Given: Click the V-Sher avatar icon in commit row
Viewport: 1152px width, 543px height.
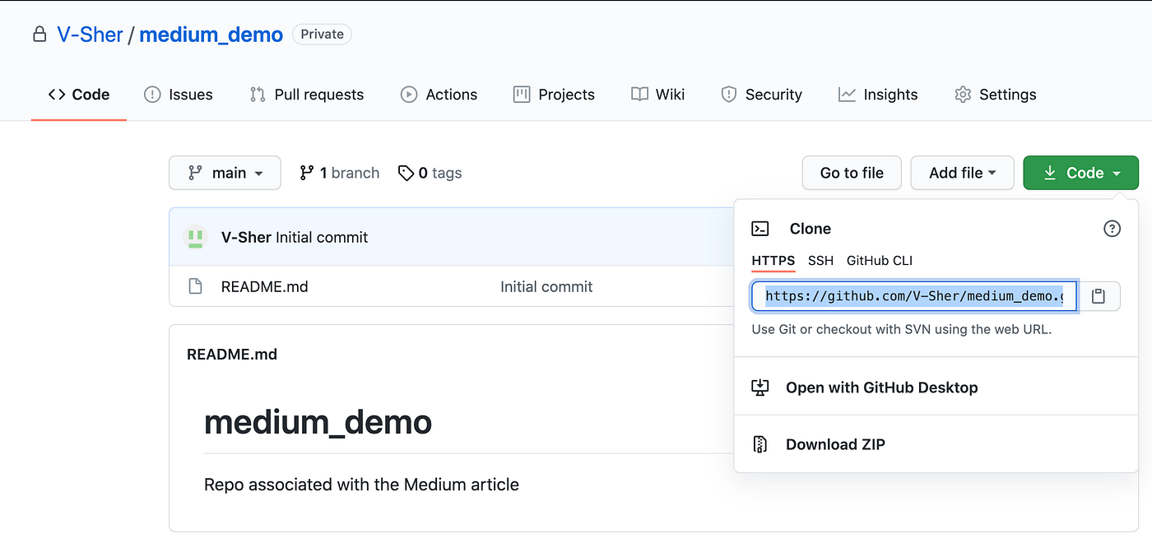Looking at the screenshot, I should (x=195, y=237).
